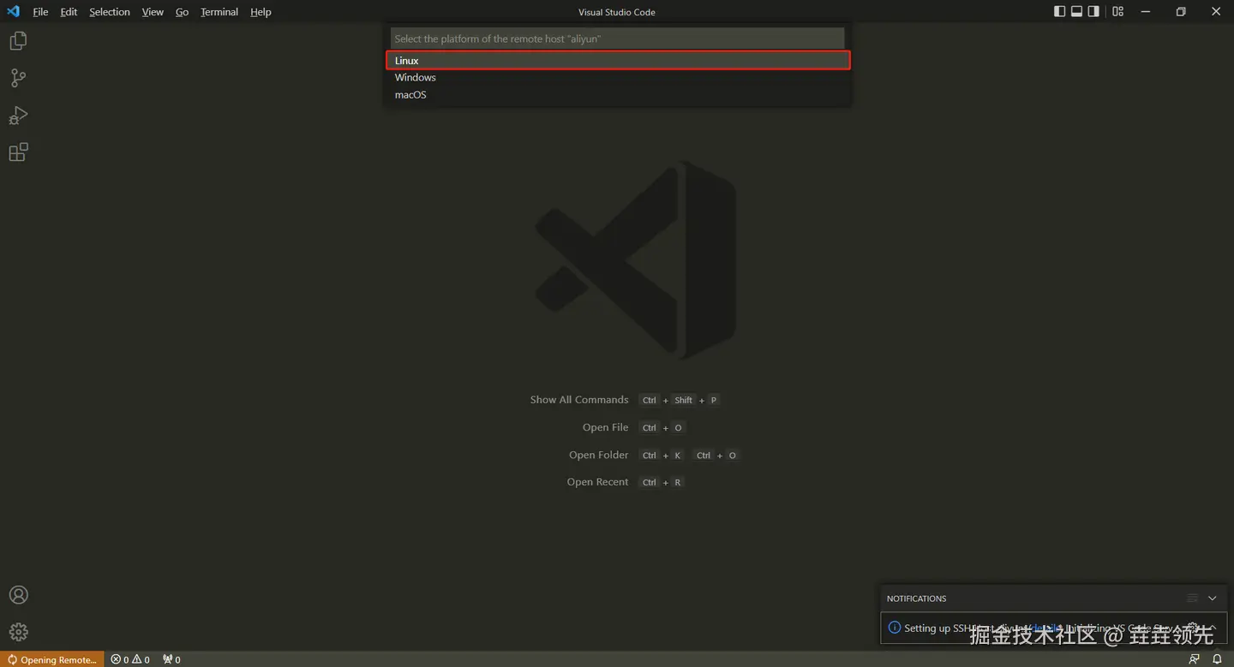This screenshot has height=667, width=1234.
Task: Click the forwarded ports status indicator
Action: click(x=171, y=659)
